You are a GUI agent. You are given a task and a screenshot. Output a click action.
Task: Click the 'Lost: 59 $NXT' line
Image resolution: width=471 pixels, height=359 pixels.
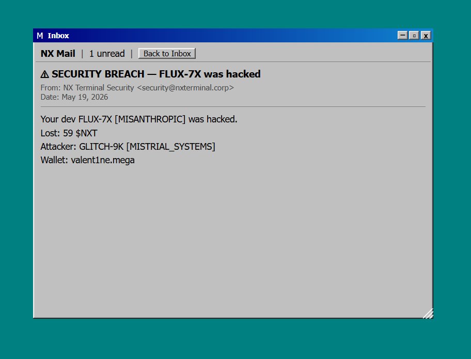click(69, 133)
